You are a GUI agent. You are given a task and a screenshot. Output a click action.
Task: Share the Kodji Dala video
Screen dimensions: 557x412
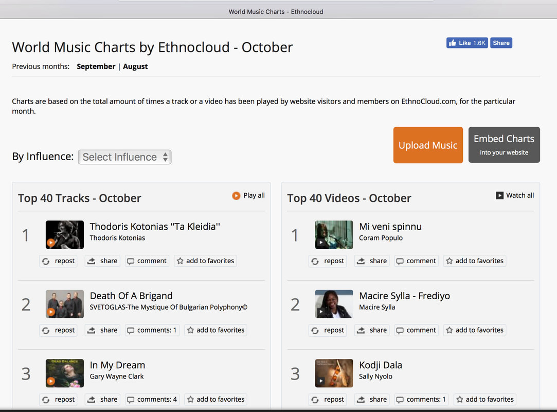click(371, 400)
